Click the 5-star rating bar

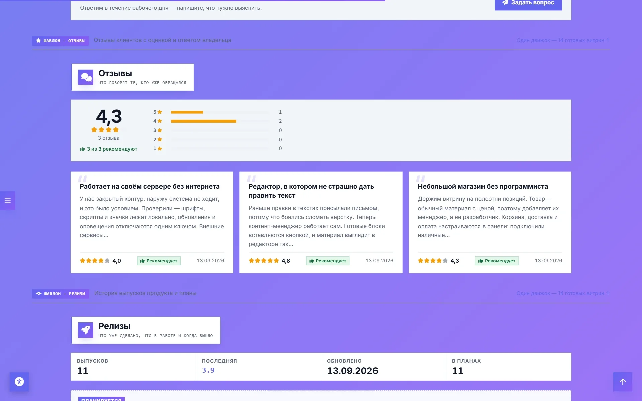point(219,112)
